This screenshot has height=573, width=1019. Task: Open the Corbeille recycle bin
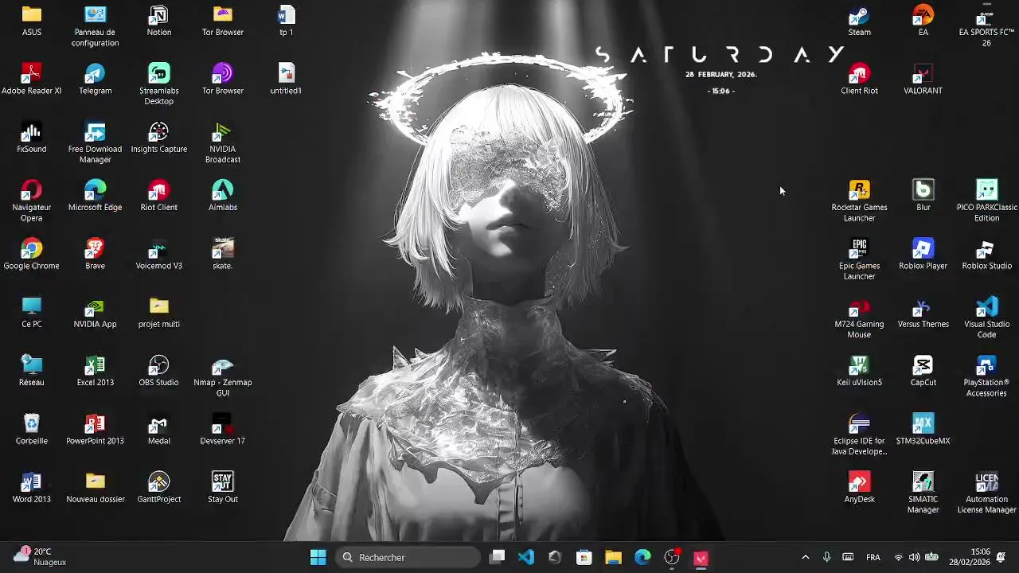tap(32, 429)
